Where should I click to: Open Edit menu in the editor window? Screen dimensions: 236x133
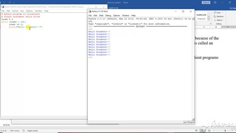coord(8,11)
